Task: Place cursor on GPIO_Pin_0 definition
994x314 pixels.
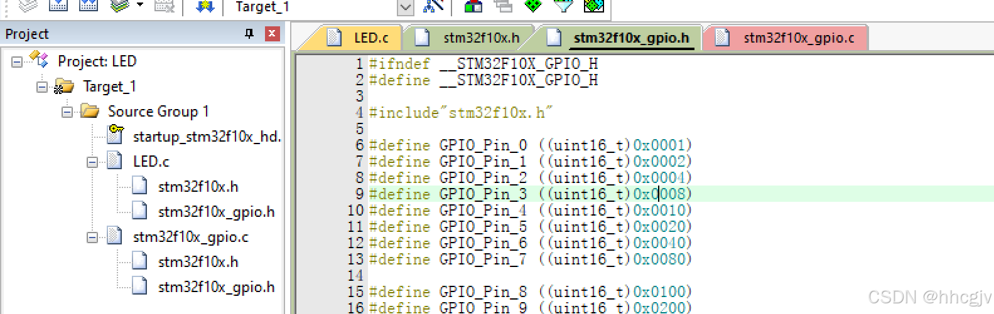Action: (x=530, y=145)
